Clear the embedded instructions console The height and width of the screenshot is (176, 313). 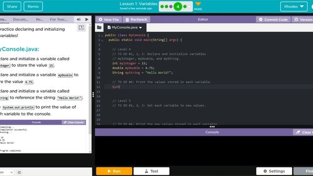(x=74, y=122)
